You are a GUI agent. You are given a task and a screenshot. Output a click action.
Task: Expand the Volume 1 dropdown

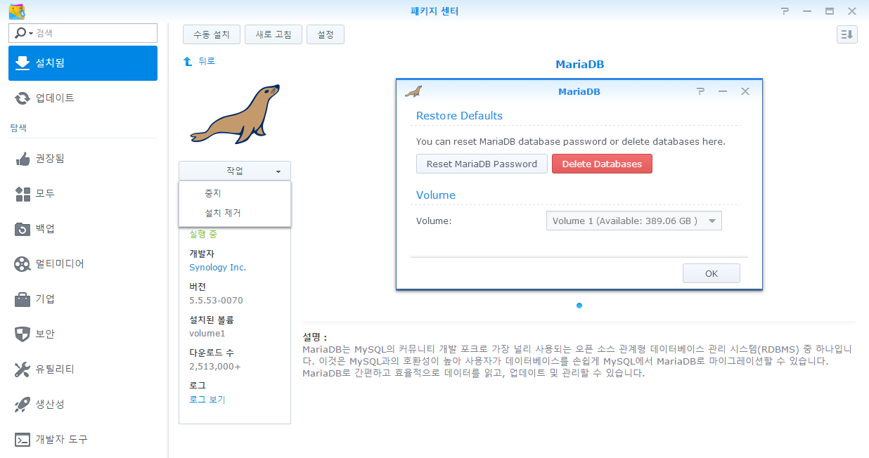point(712,221)
